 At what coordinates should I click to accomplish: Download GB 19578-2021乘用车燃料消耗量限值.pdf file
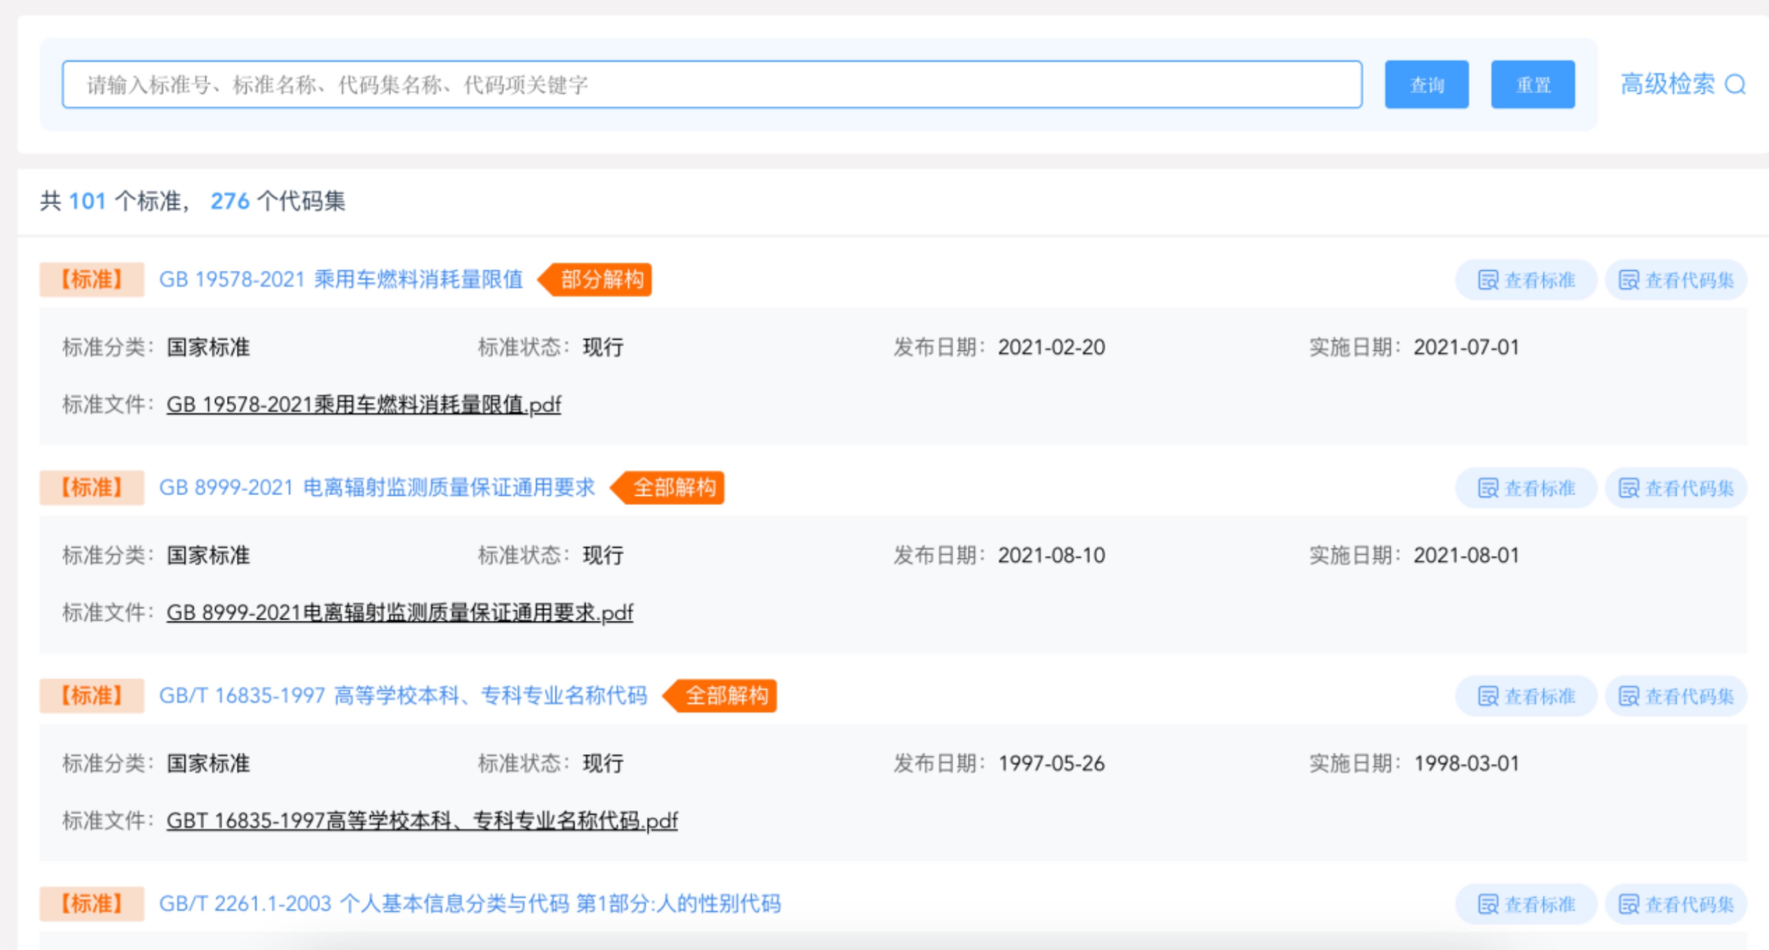click(x=363, y=405)
